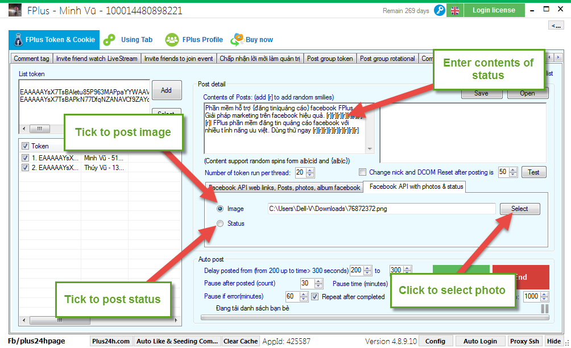Click the Open button in Post detail
Screen dimensions: 571x348
click(x=527, y=94)
